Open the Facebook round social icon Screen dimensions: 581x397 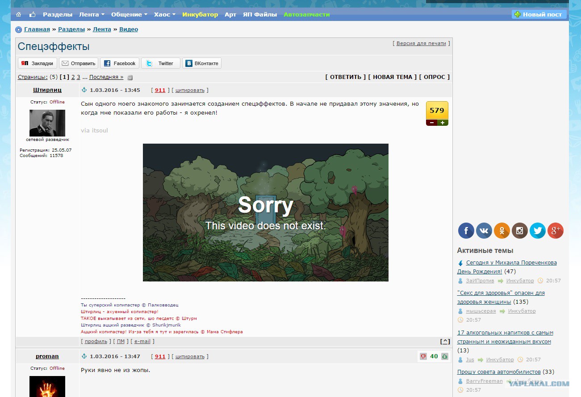[x=466, y=231]
